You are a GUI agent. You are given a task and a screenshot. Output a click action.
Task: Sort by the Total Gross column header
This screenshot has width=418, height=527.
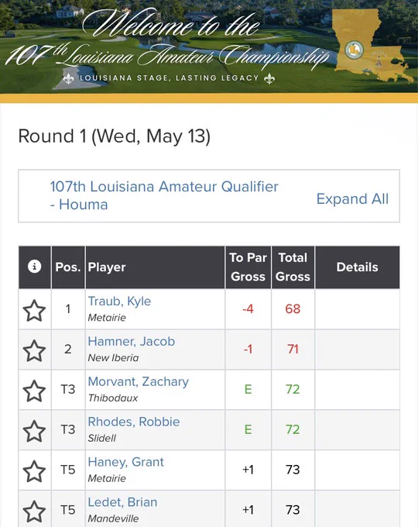coord(293,267)
